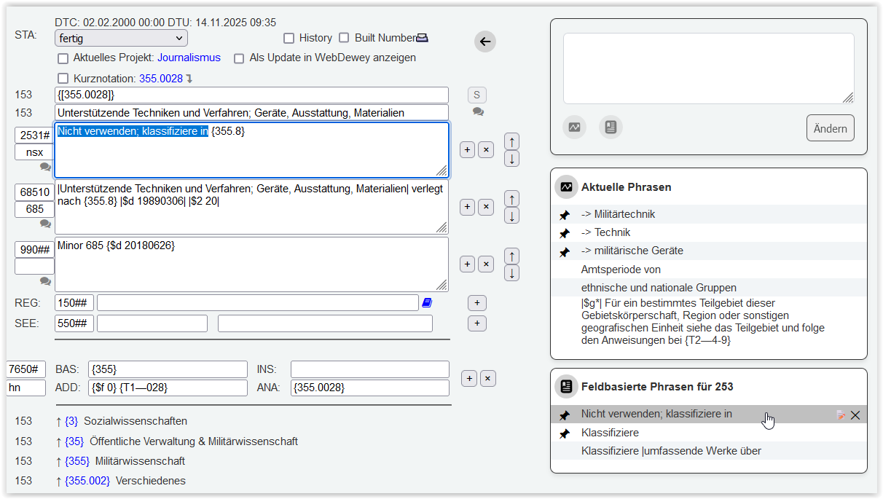
Task: Delete the 'Nicht verwenden; klassifiziere in' phrase
Action: coord(855,415)
